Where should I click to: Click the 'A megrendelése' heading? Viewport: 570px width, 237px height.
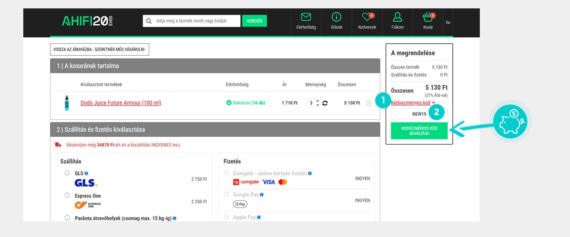tap(413, 53)
